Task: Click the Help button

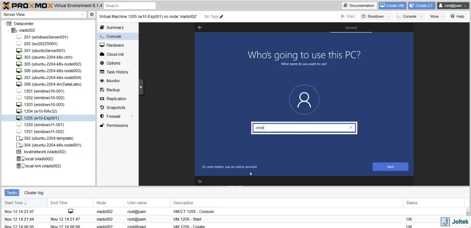Action: point(457,17)
